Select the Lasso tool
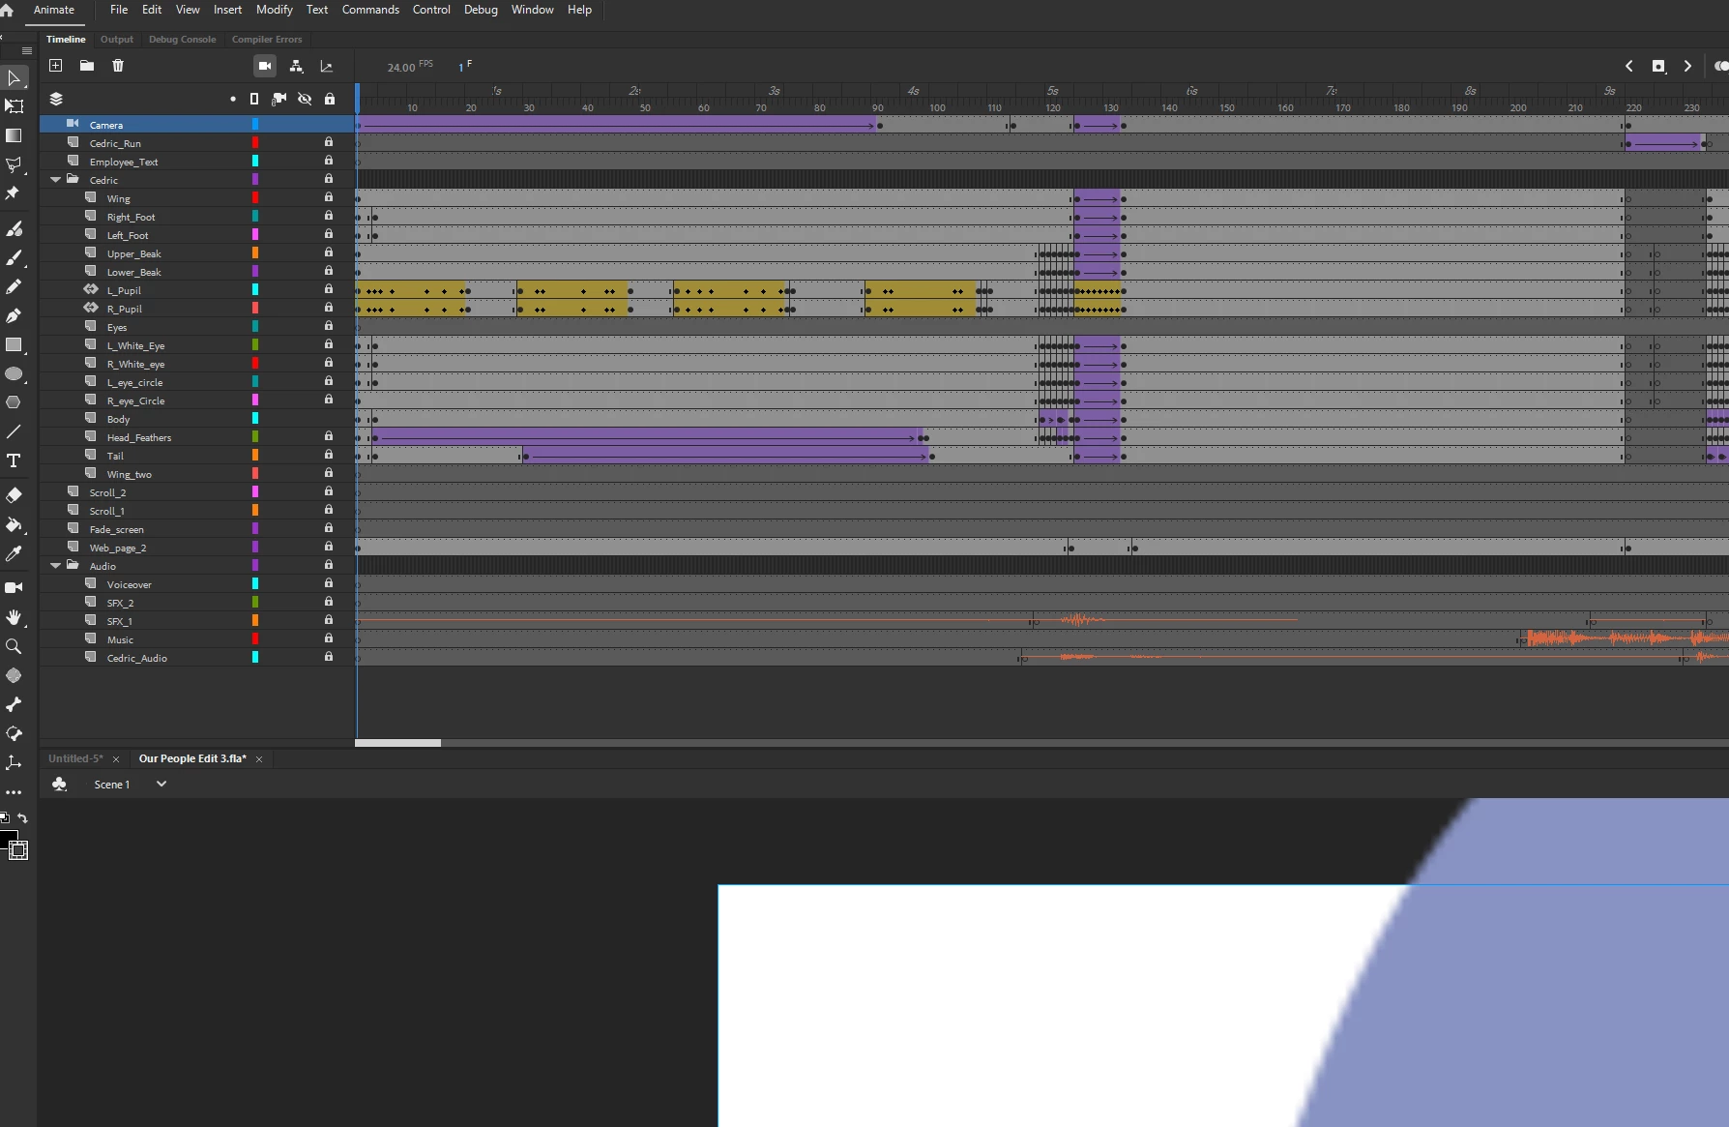 (x=14, y=164)
